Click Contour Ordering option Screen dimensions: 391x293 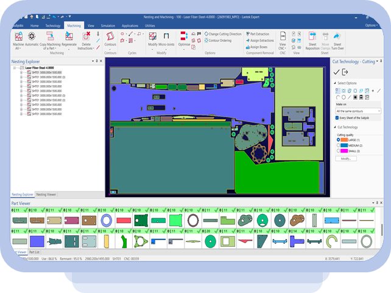[218, 40]
